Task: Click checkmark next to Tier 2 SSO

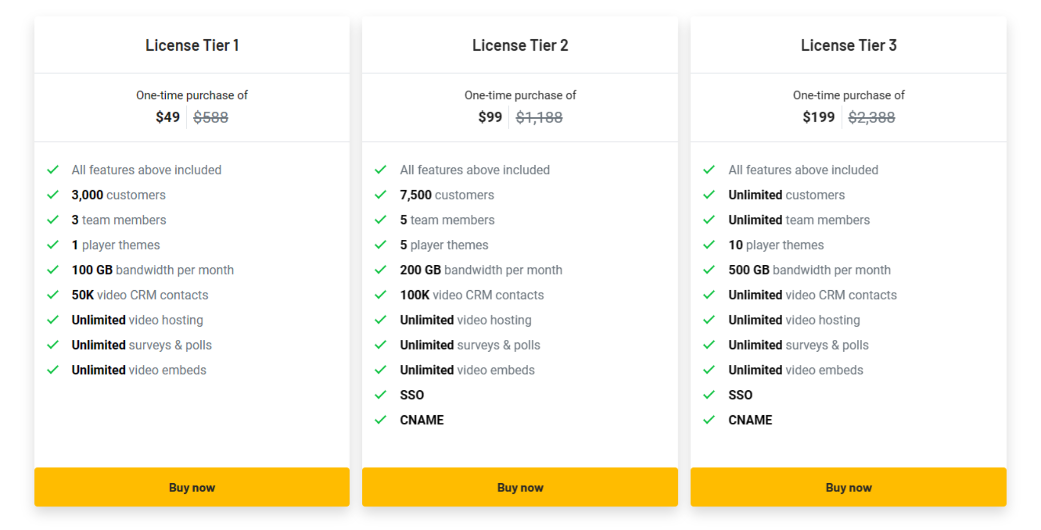Action: [381, 394]
